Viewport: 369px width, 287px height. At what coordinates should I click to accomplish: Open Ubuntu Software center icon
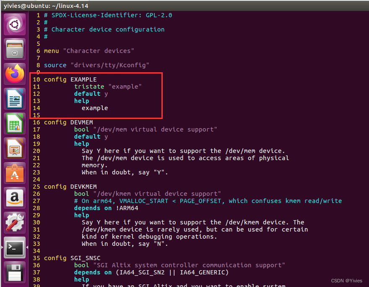coord(15,173)
